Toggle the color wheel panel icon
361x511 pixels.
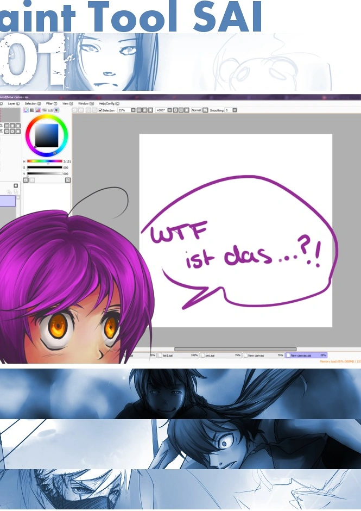pos(26,110)
